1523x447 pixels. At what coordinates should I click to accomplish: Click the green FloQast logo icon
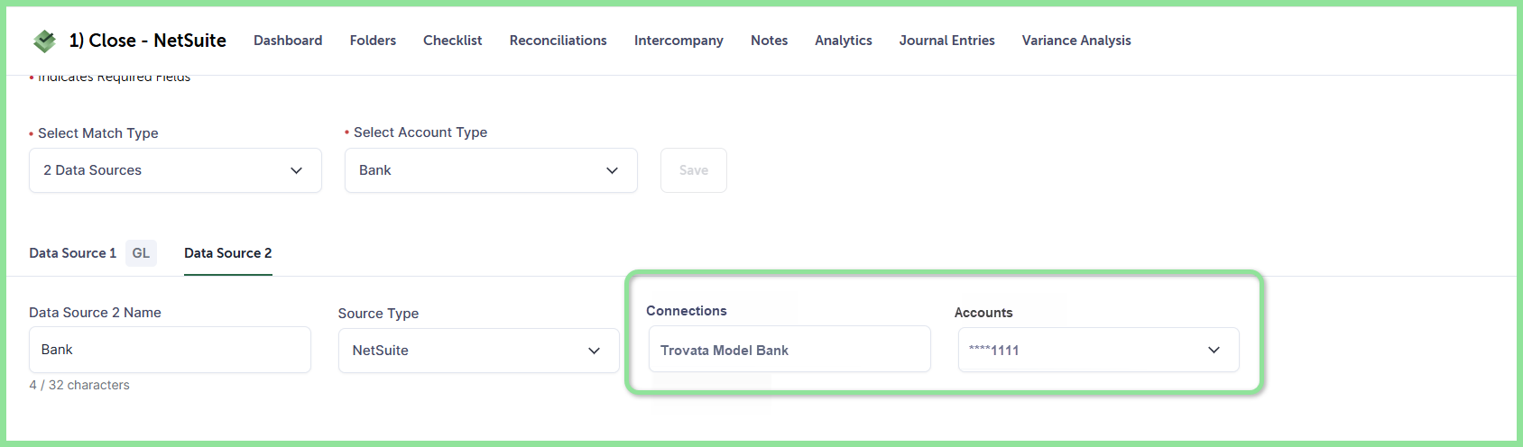coord(44,41)
